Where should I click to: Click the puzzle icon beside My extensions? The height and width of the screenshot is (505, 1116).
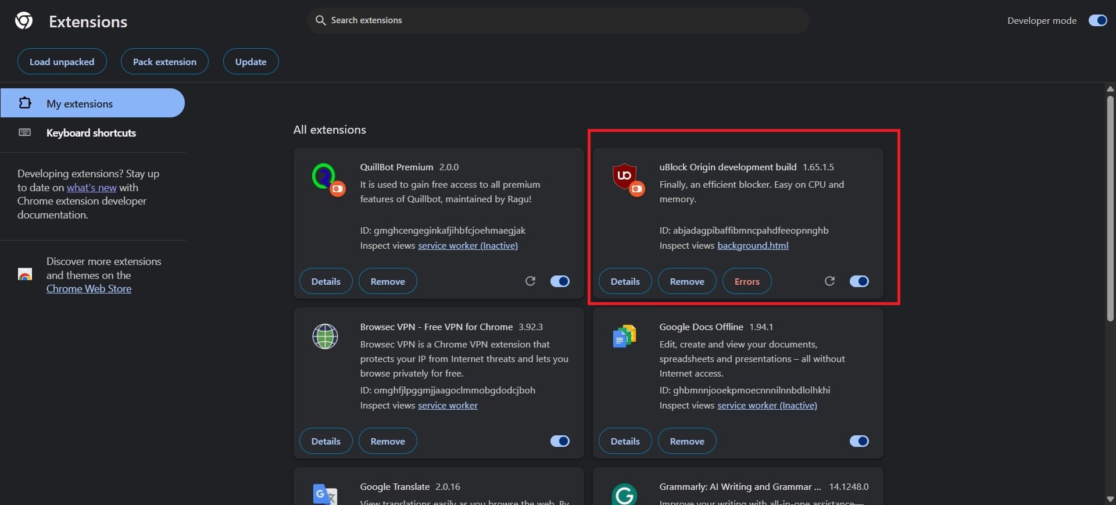coord(25,103)
